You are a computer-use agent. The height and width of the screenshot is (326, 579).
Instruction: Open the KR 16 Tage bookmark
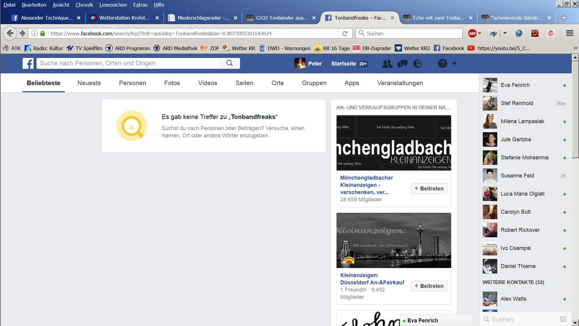(332, 48)
